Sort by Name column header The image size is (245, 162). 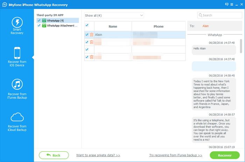coord(113,26)
